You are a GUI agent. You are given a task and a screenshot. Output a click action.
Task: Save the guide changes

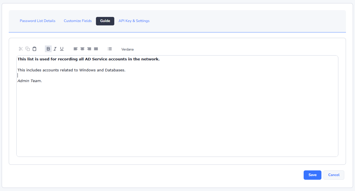tap(312, 175)
